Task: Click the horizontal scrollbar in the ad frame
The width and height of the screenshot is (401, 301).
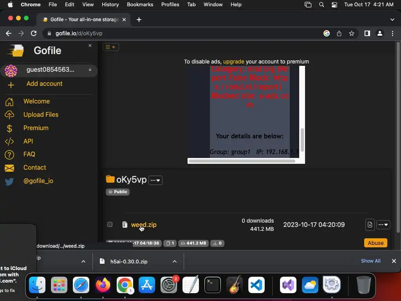Action: 242,161
